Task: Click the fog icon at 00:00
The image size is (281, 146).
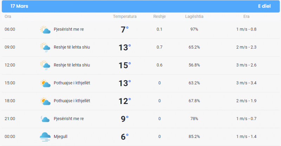Action: [x=45, y=137]
